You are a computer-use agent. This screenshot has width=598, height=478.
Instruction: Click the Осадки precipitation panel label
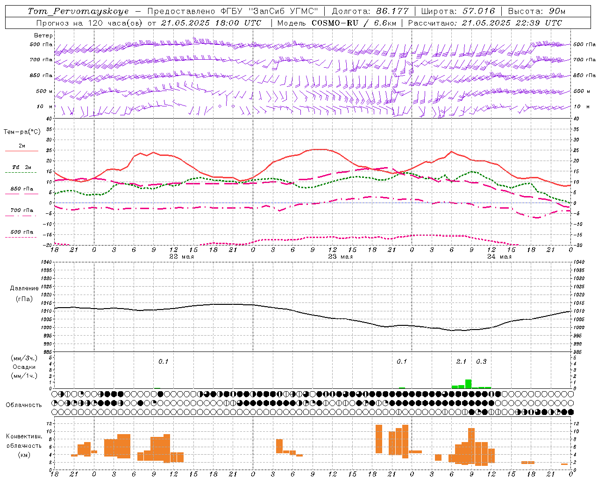24,367
